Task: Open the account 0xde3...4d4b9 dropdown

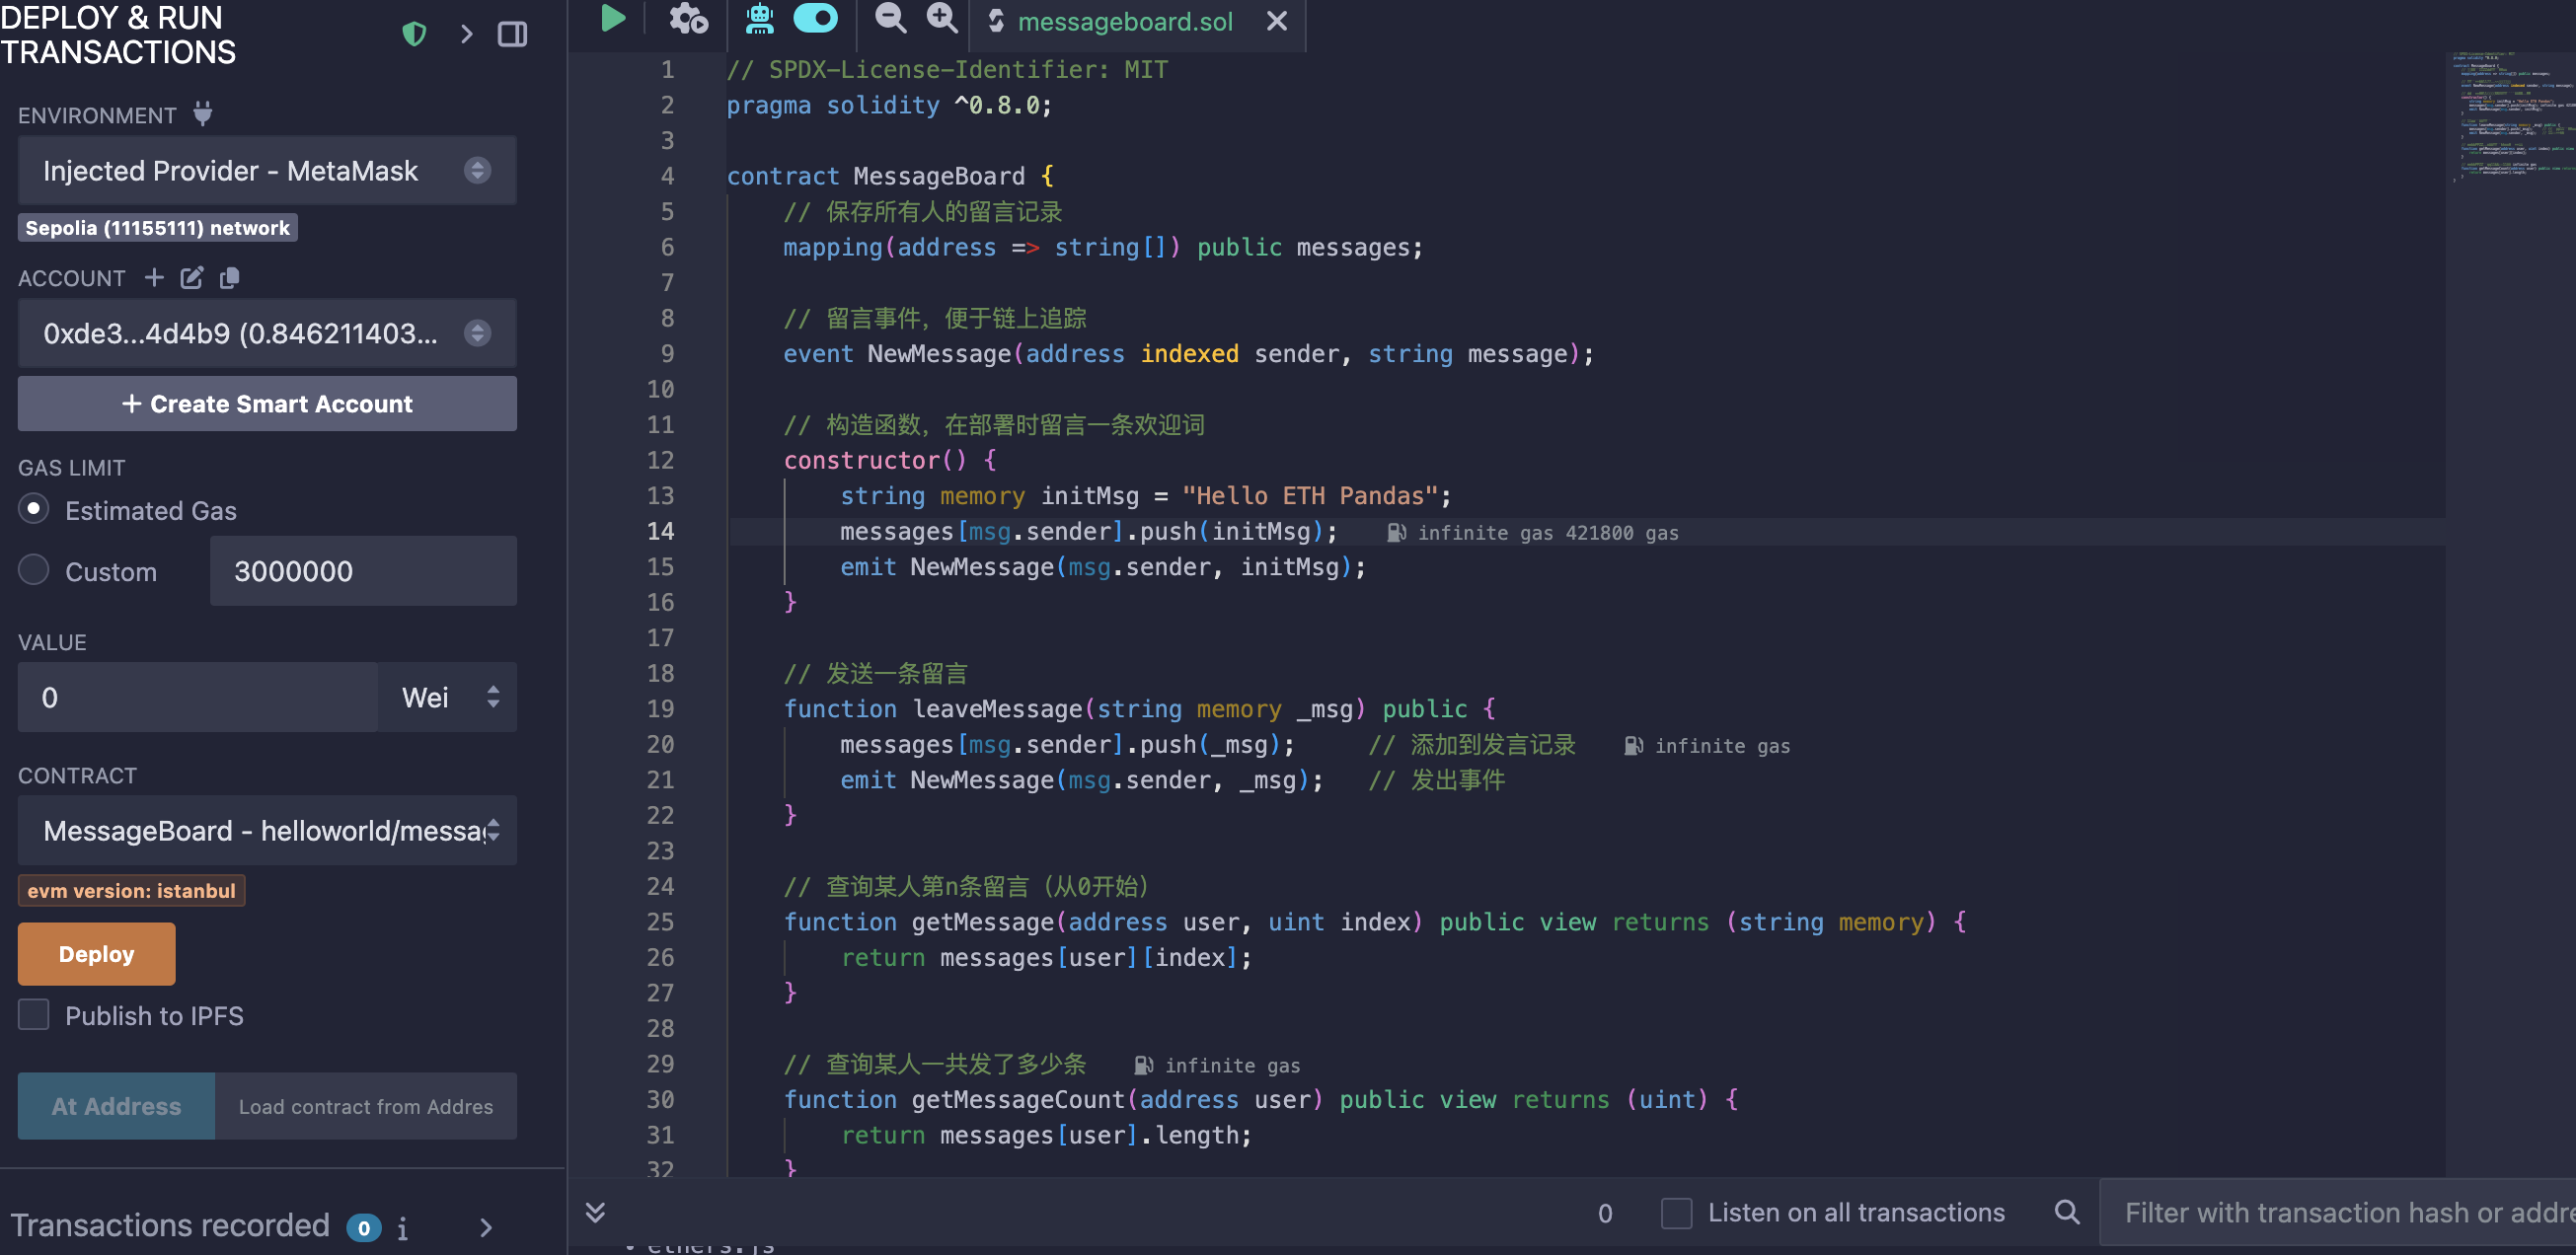Action: 267,334
